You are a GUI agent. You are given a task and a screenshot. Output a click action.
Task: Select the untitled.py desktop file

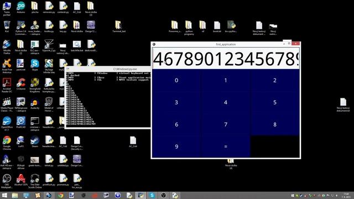[63, 161]
